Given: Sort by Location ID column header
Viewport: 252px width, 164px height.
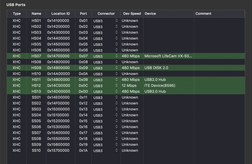Looking at the screenshot, I should coord(60,14).
